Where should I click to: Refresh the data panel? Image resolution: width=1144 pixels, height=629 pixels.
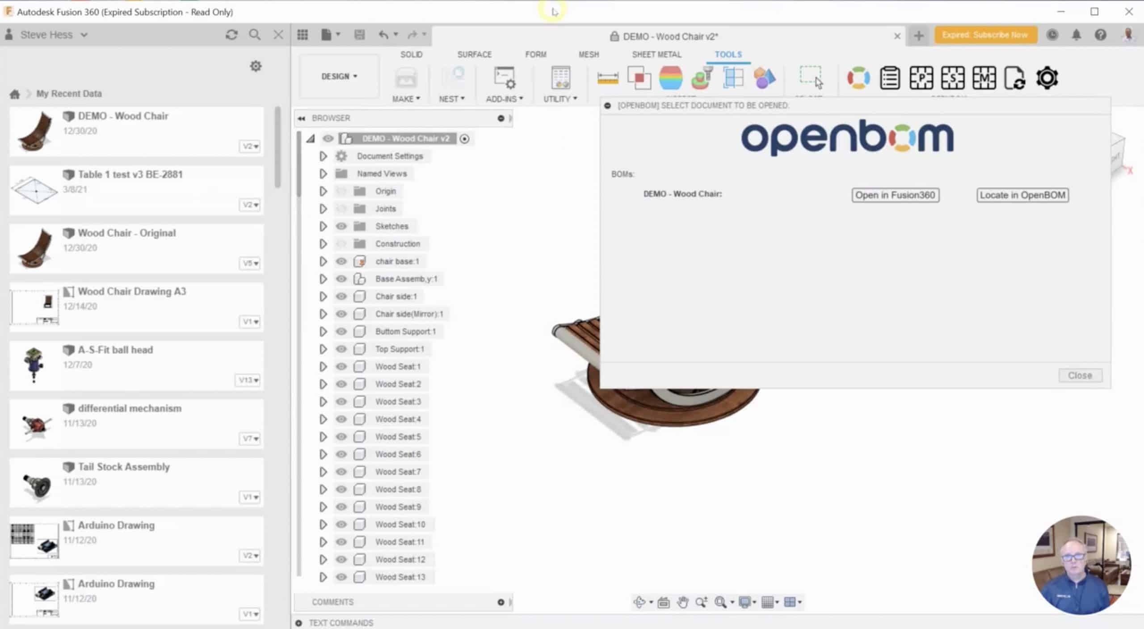coord(231,35)
